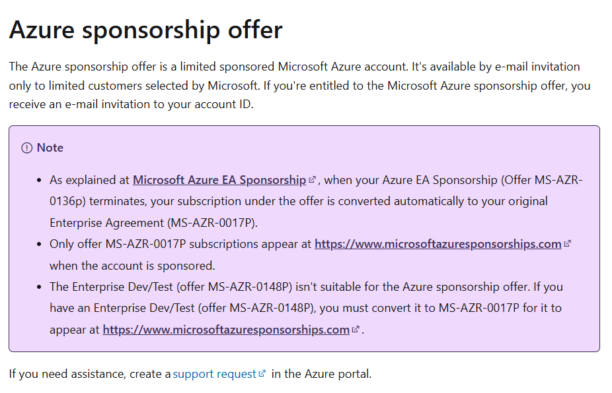Click the Note label text
The height and width of the screenshot is (393, 612).
point(50,148)
